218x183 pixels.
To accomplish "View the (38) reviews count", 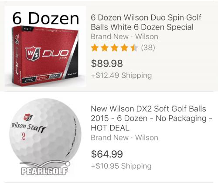I will point(148,47).
